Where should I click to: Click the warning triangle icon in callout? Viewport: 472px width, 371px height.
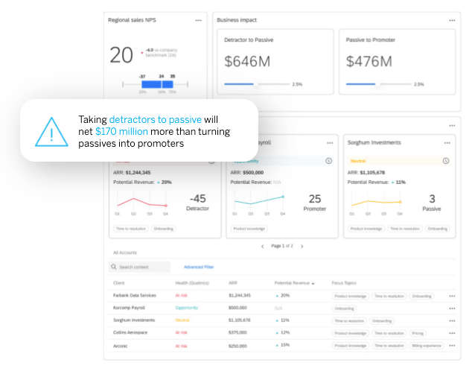[51, 132]
